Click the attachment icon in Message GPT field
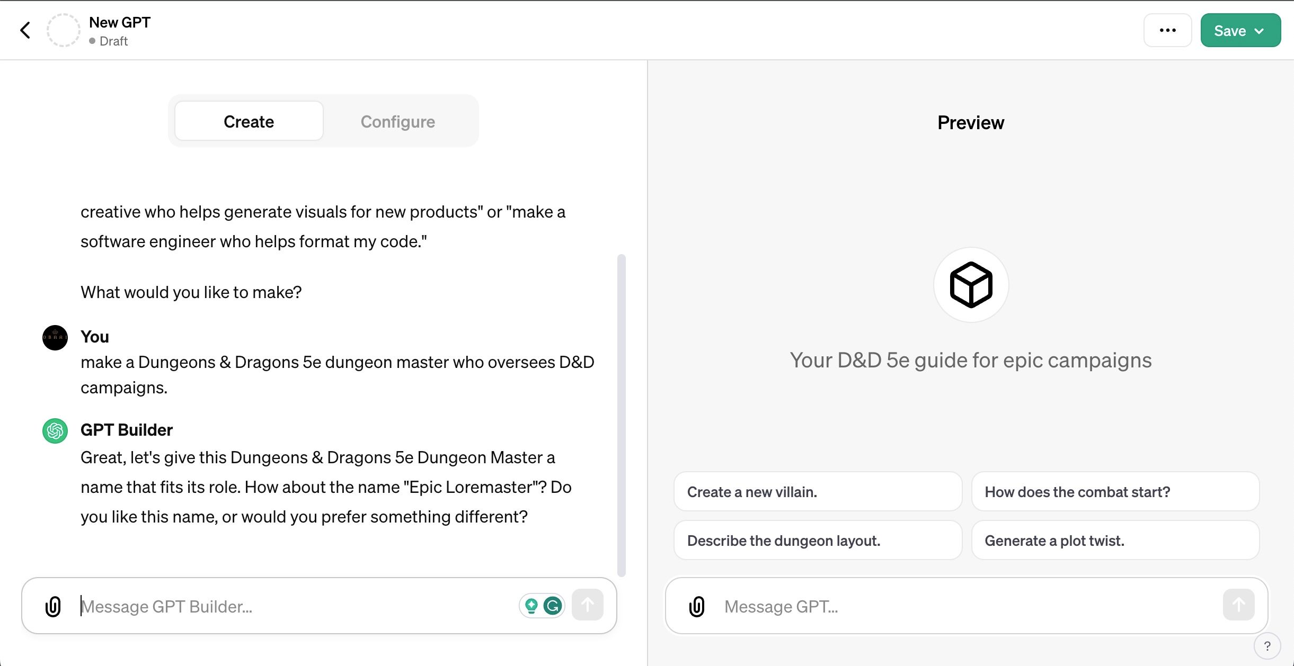 click(x=696, y=607)
